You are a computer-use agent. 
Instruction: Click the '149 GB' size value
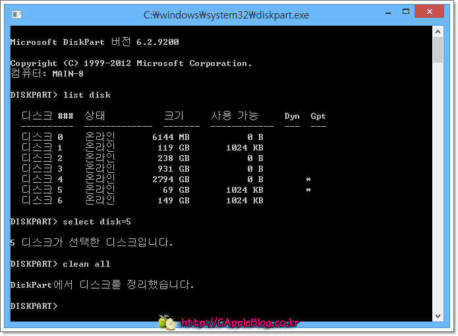173,200
